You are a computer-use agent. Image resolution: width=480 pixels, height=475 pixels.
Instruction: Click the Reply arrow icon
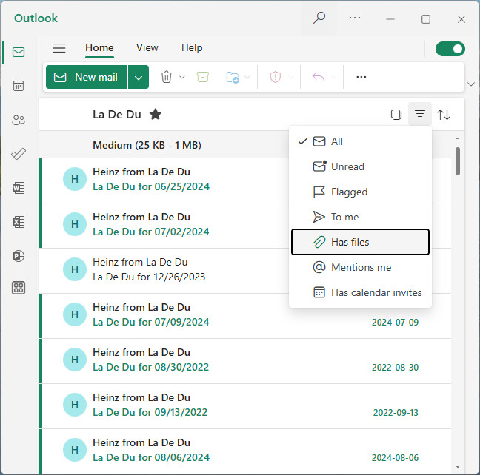coord(319,77)
